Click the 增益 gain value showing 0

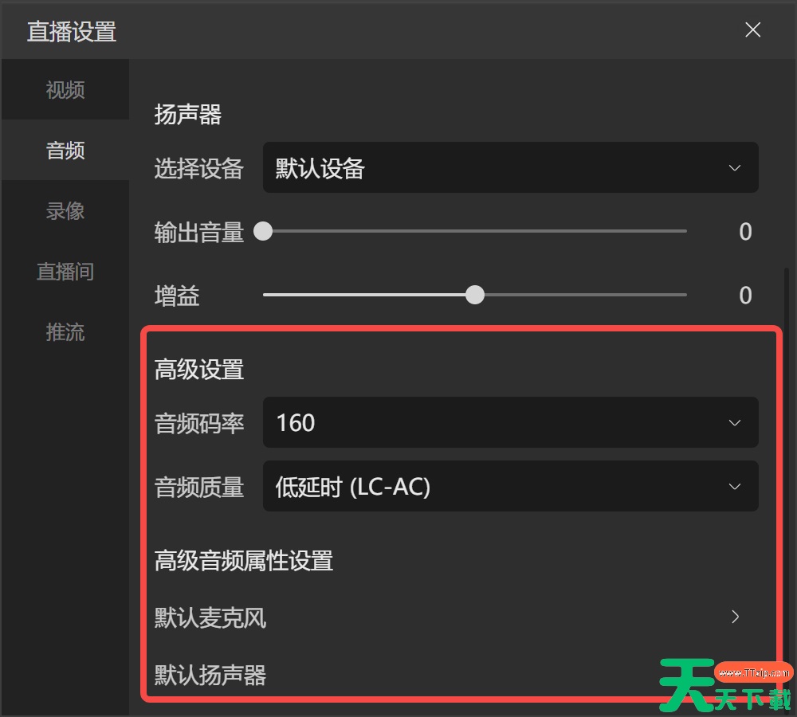tap(744, 295)
